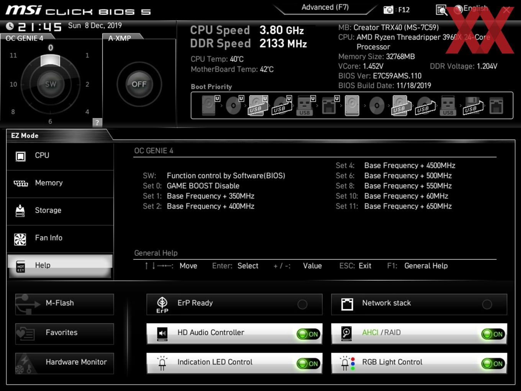521x391 pixels.
Task: Enable the ErP Ready radio indicator
Action: (x=302, y=304)
